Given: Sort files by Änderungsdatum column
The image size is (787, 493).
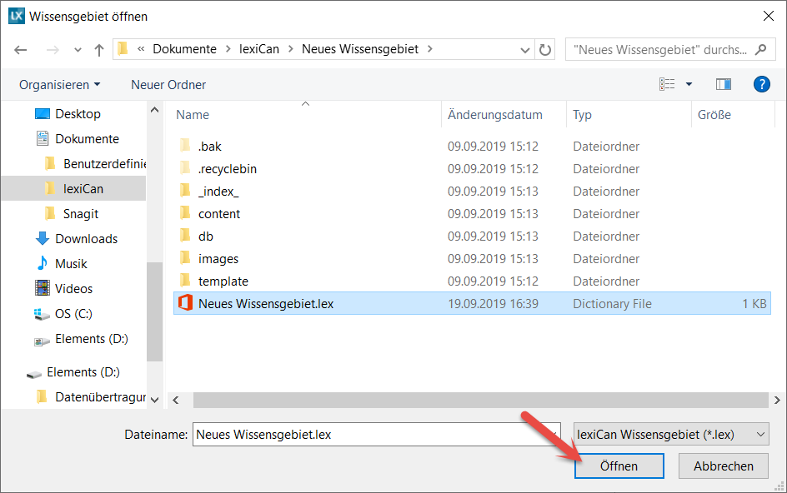Looking at the screenshot, I should (494, 115).
